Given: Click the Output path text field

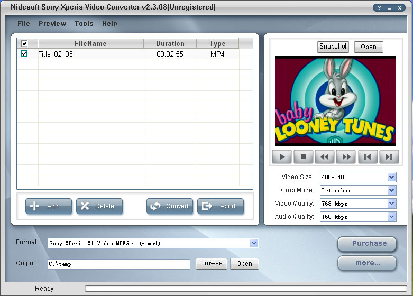Looking at the screenshot, I should (118, 264).
